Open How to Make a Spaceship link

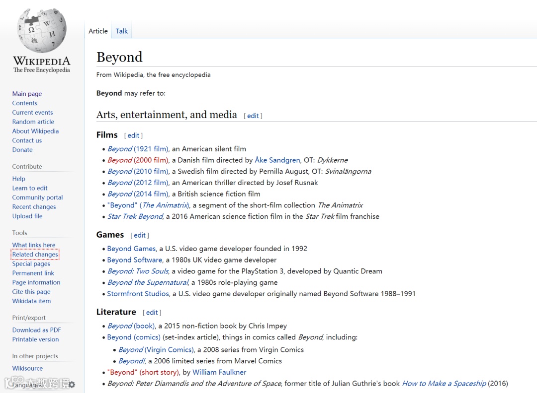(x=444, y=384)
